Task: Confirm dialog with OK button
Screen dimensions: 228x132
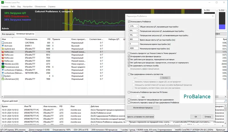Action: (x=196, y=117)
